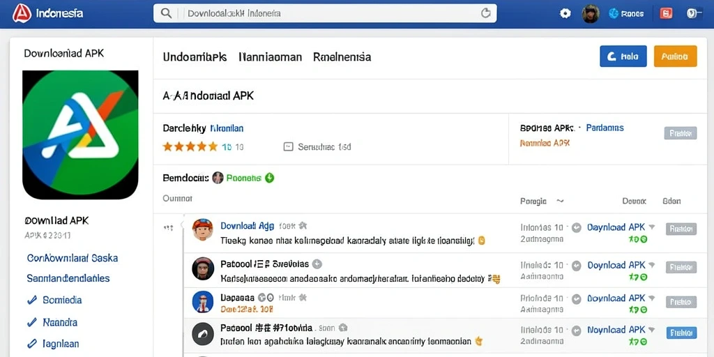This screenshot has height=357, width=714.
Task: Open the Nannaoman tab
Action: [270, 57]
